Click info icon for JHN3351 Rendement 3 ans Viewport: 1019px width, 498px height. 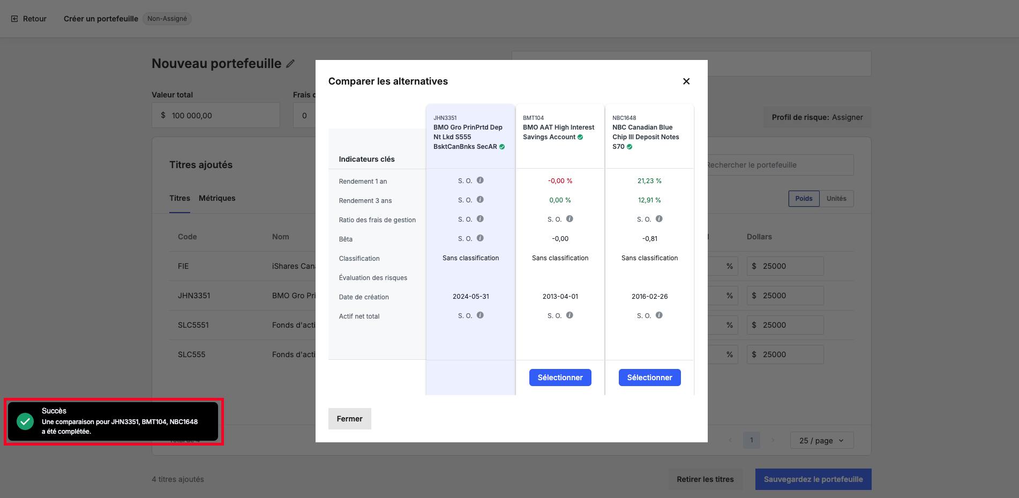pyautogui.click(x=480, y=200)
